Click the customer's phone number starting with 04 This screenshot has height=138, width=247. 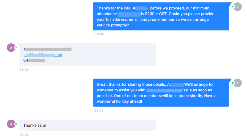pos(34,60)
